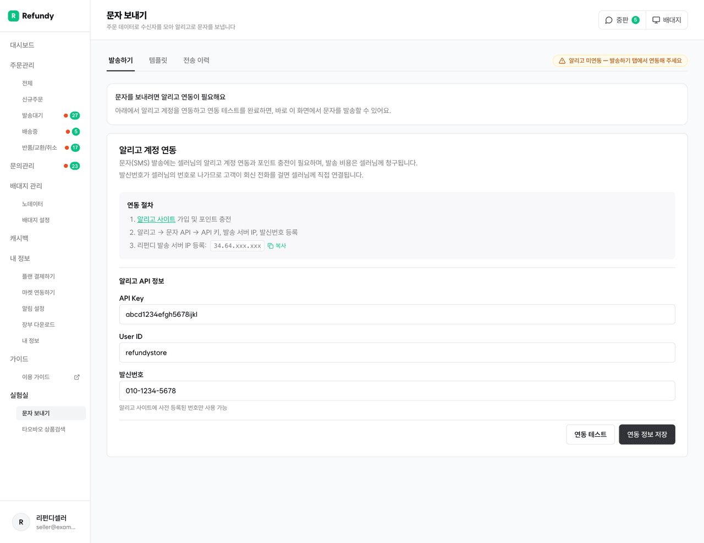Open 이용 가이드 external link icon
Image resolution: width=704 pixels, height=543 pixels.
(77, 377)
